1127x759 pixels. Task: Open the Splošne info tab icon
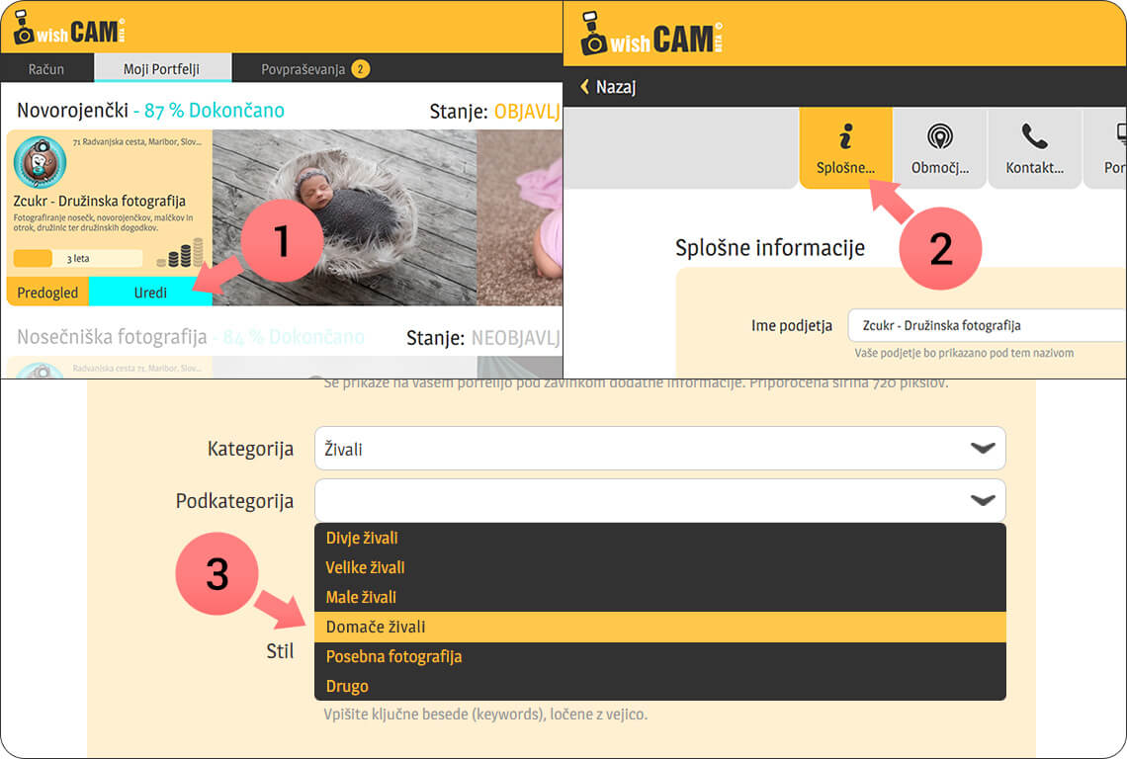click(844, 136)
